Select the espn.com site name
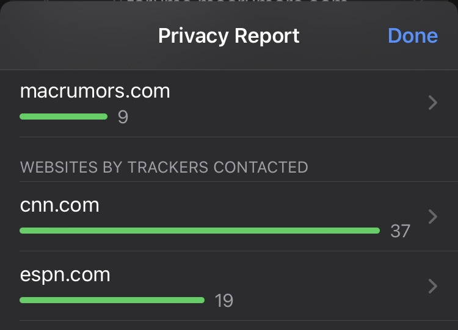 65,274
